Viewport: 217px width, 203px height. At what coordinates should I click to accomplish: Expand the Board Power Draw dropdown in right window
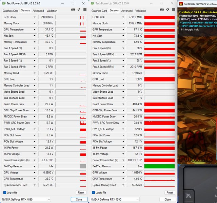pos(123,104)
